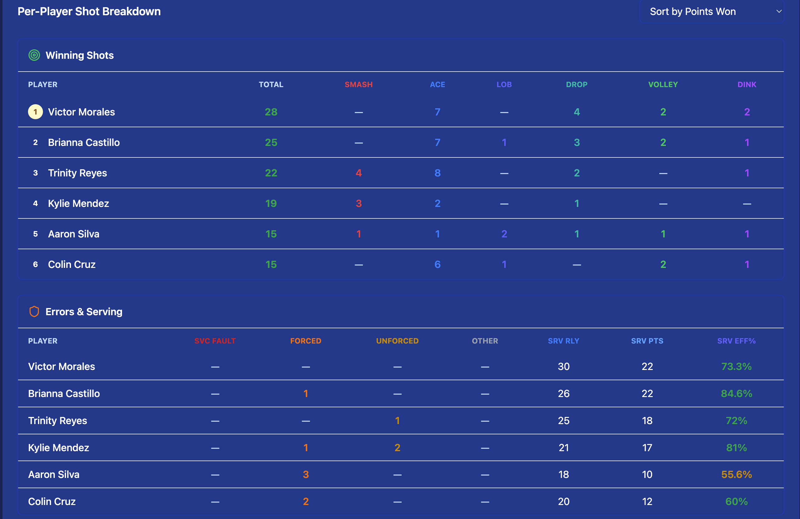Click the SVC FAULT column header

pos(215,341)
